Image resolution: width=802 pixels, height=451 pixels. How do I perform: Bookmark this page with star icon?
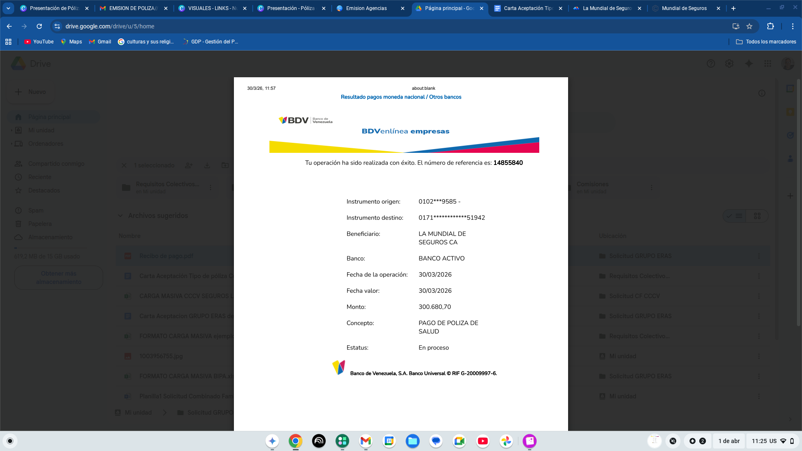coord(749,26)
